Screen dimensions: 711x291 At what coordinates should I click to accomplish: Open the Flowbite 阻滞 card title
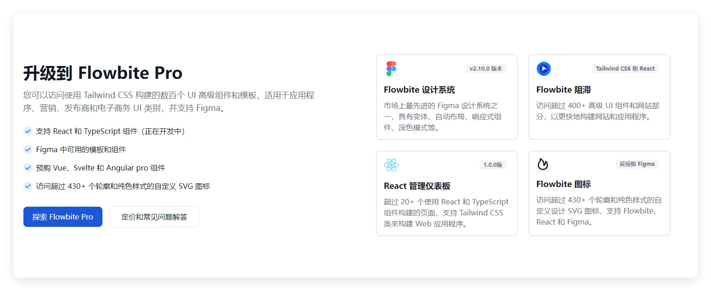pyautogui.click(x=564, y=90)
